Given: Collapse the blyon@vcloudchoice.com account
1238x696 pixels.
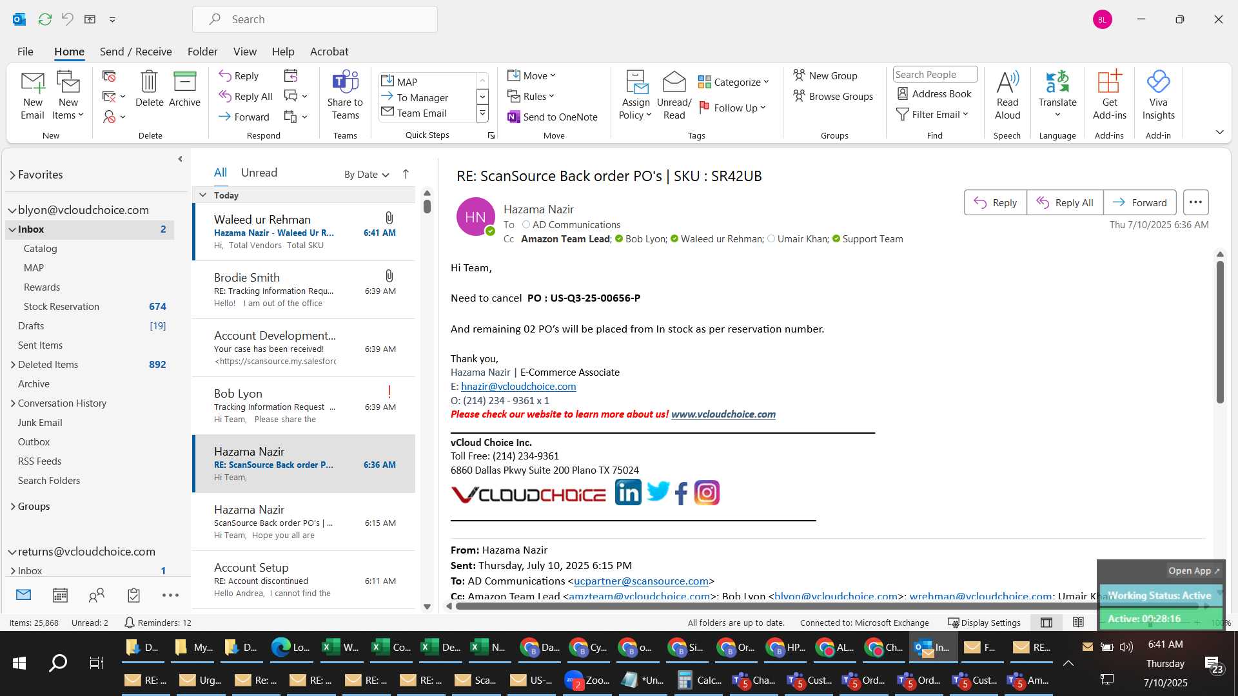Looking at the screenshot, I should point(12,210).
